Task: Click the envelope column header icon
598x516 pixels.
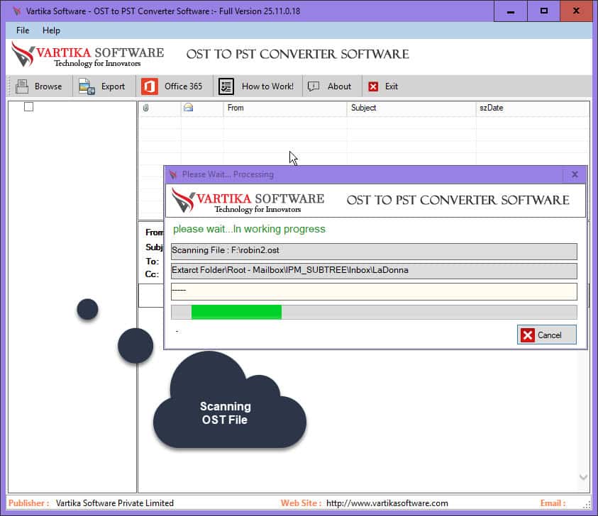Action: coord(189,108)
